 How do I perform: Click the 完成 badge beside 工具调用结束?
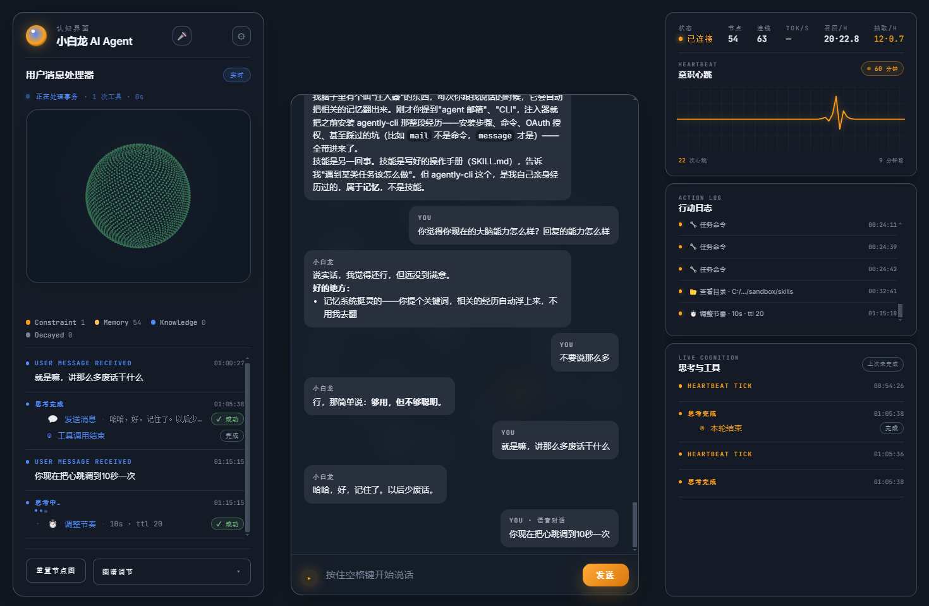point(232,435)
